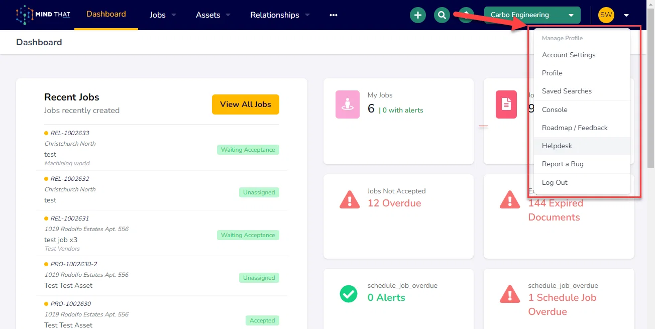Click the arrow beside the SW avatar

(626, 15)
